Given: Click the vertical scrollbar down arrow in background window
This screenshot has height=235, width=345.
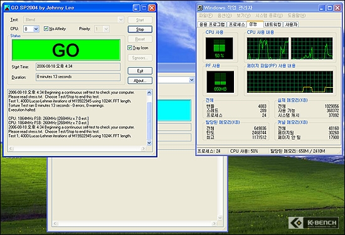Looking at the screenshot, I should click(x=220, y=217).
